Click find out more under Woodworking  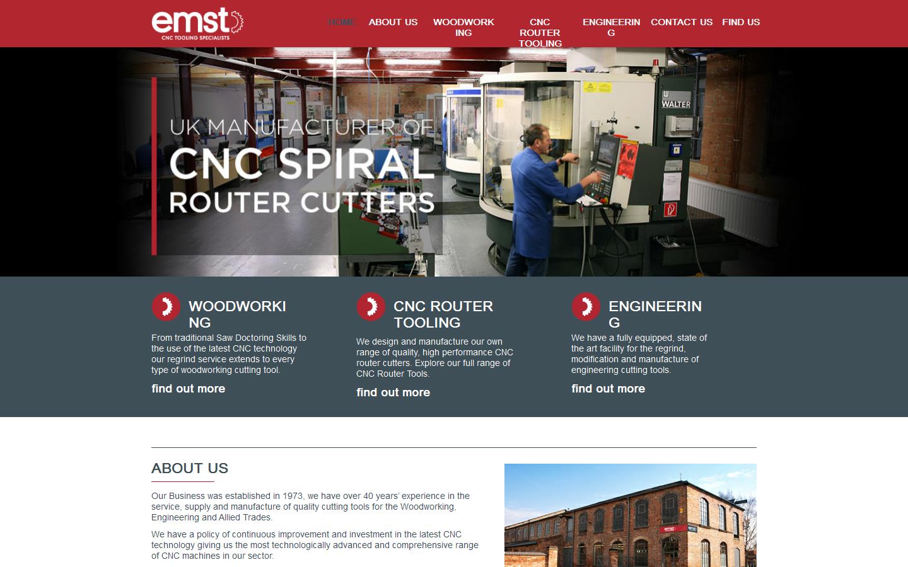(x=189, y=389)
